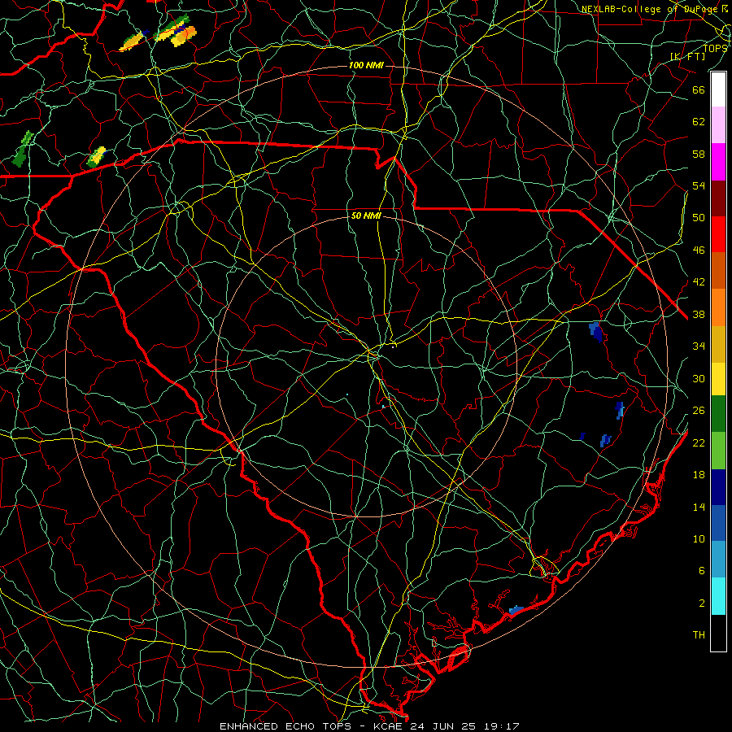
Task: Click the K FT units label
Action: (687, 56)
